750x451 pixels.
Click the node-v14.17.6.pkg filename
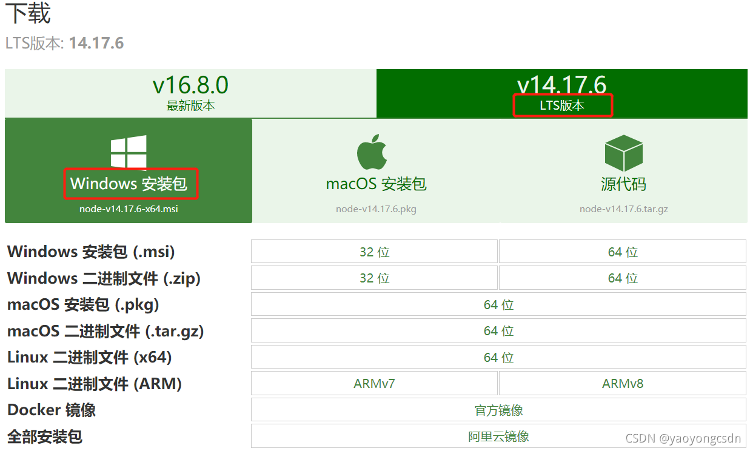point(376,209)
